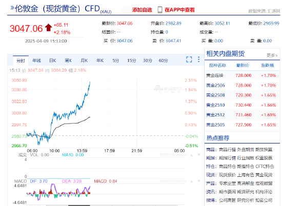The image size is (282, 206).
Task: Click the 10:00 time axis label
Action: (54, 151)
